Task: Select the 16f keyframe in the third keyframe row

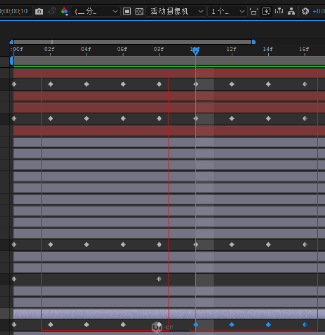Action: tap(305, 244)
